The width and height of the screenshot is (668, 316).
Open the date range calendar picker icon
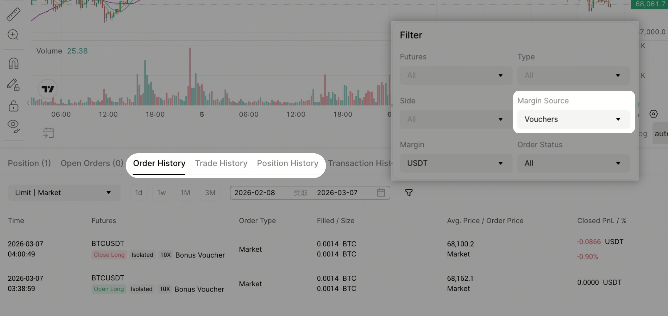coord(381,192)
